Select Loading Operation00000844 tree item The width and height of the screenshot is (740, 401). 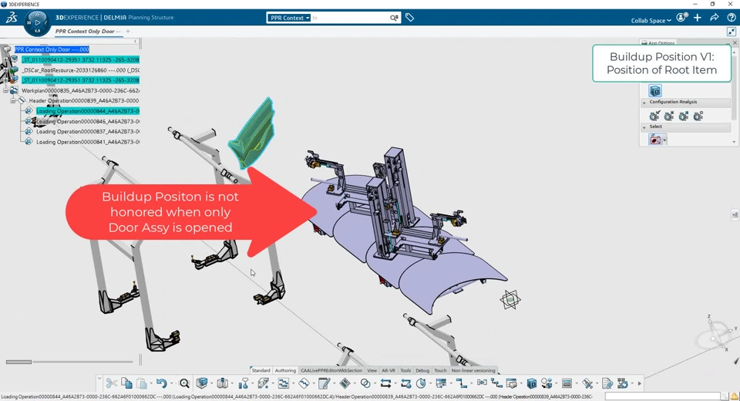[x=88, y=111]
